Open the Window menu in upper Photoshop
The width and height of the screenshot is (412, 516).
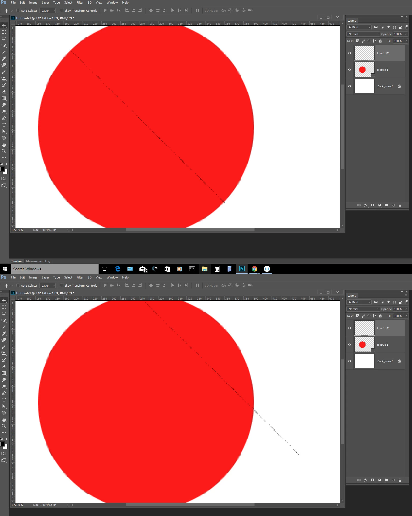[x=112, y=3]
